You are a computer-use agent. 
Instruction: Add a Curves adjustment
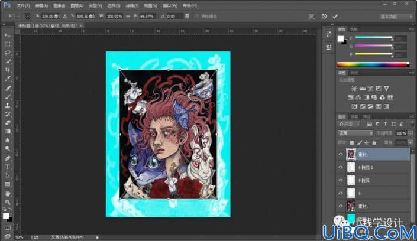[370, 89]
